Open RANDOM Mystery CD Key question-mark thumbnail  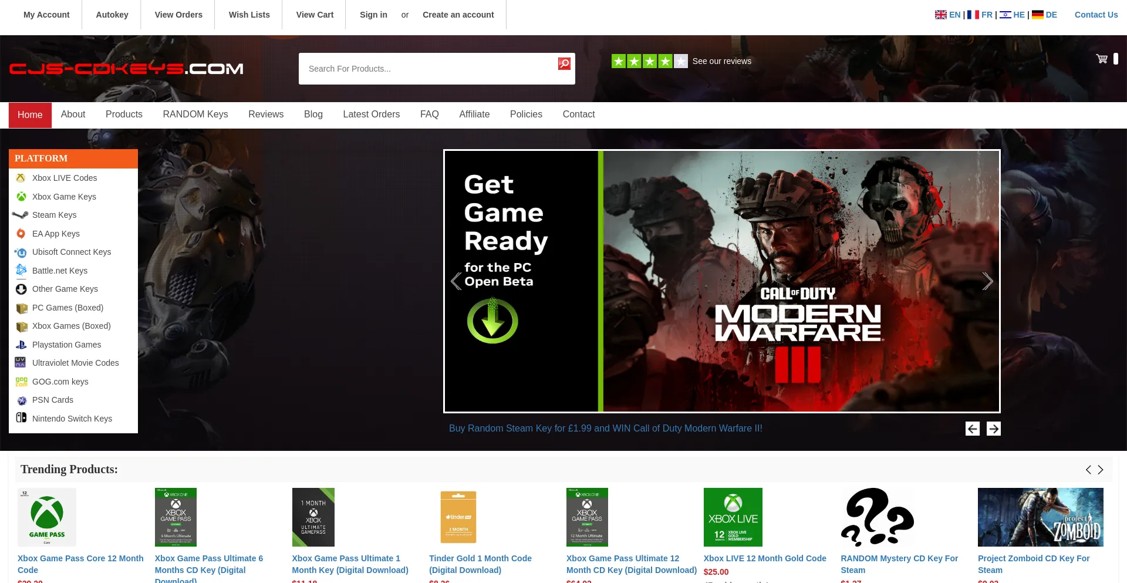pyautogui.click(x=877, y=517)
